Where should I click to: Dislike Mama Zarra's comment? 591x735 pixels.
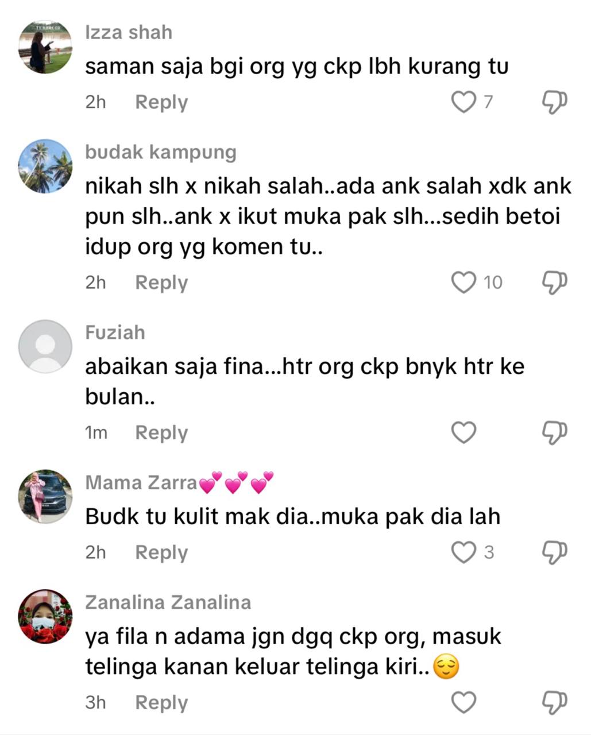[x=555, y=552]
